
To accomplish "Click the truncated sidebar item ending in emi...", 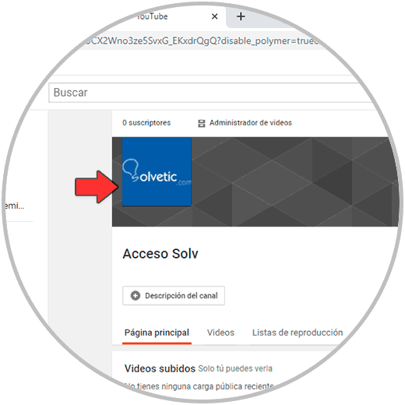I will (15, 206).
